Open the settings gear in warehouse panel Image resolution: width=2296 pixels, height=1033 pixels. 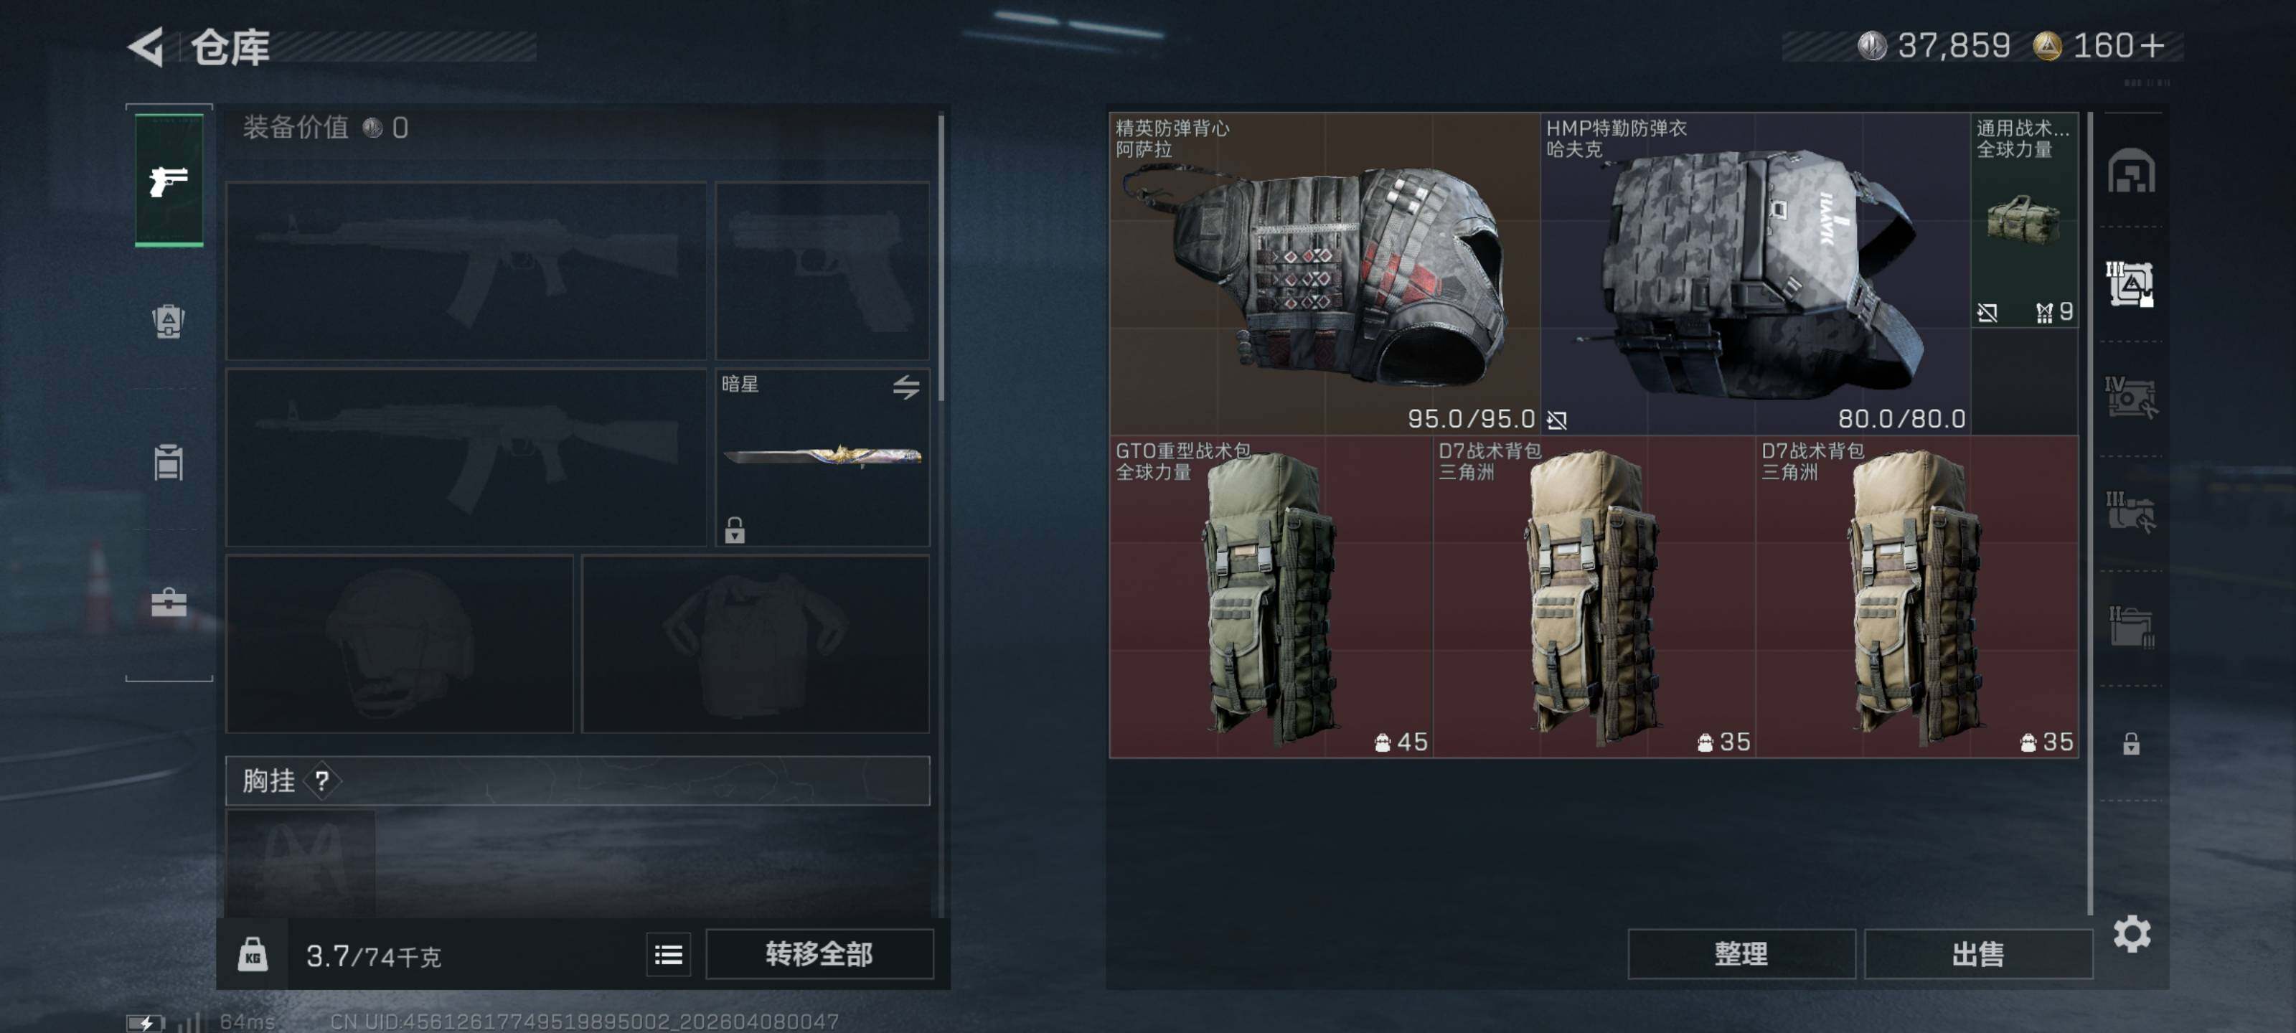click(x=2131, y=934)
